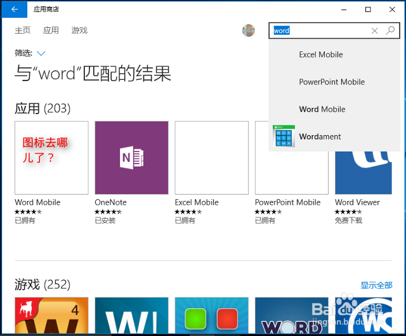The width and height of the screenshot is (406, 336).
Task: Expand the 筛选 filter chevron
Action: coord(41,53)
